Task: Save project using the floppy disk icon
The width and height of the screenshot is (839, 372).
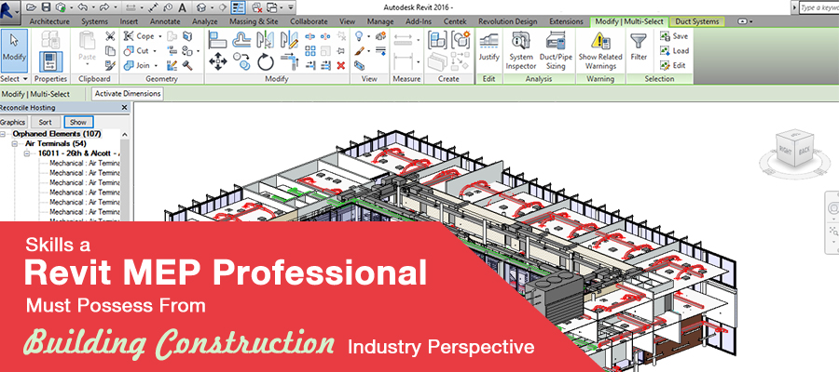Action: coord(46,7)
